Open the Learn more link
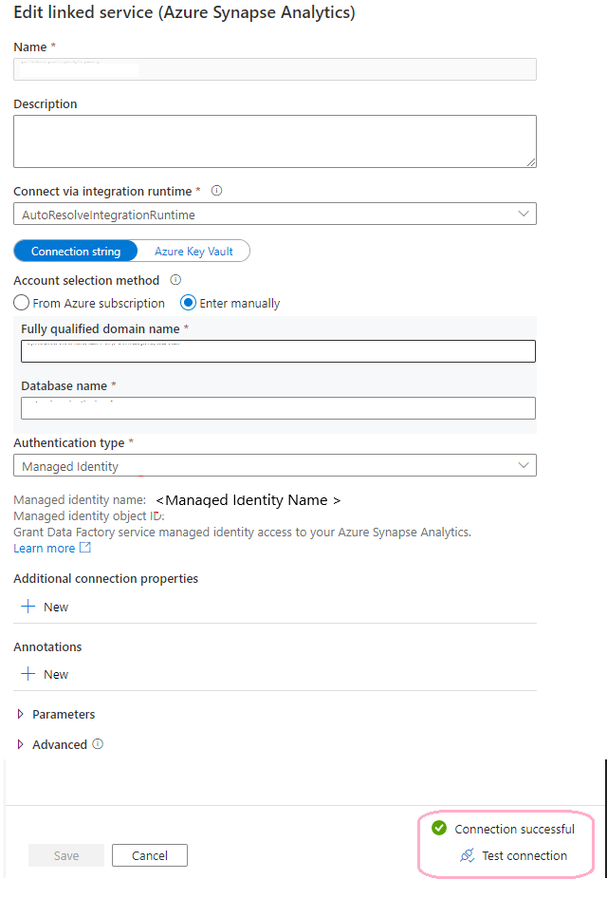Viewport: 607px width, 898px height. point(44,548)
